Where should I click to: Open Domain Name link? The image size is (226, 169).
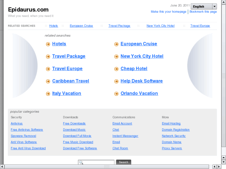tap(172, 142)
